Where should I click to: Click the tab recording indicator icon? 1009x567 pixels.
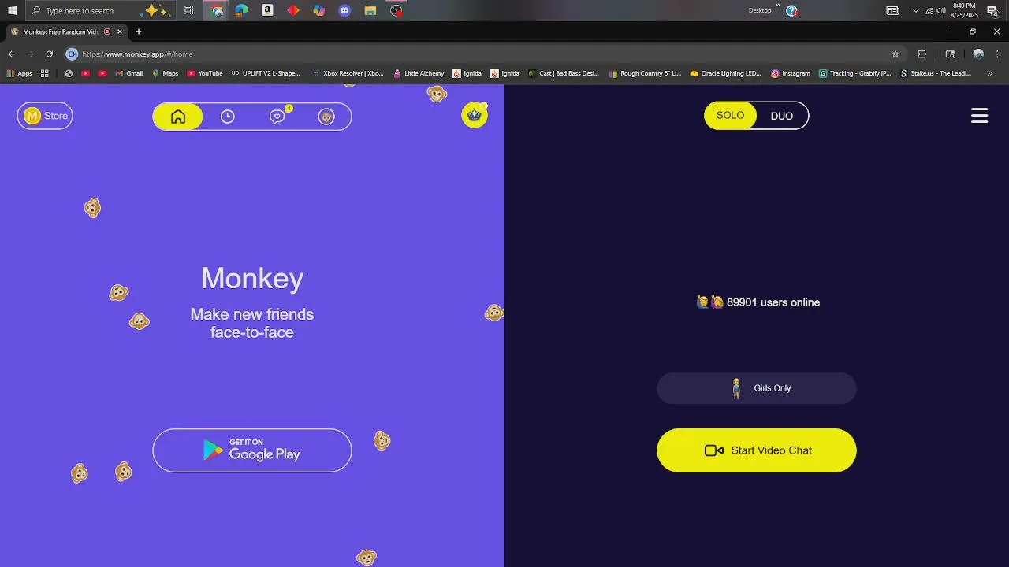click(107, 32)
